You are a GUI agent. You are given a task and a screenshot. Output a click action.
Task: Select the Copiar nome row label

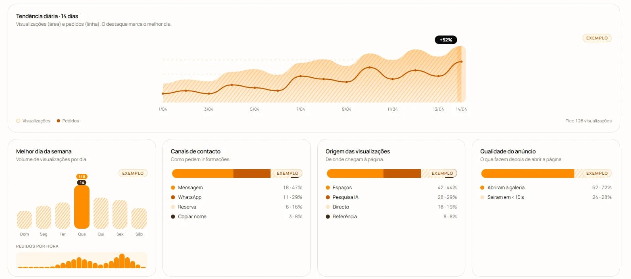tap(192, 217)
